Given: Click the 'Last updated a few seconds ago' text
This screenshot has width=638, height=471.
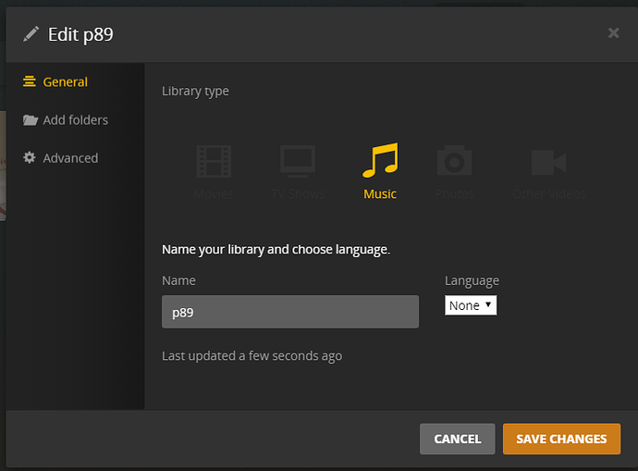Looking at the screenshot, I should click(252, 356).
